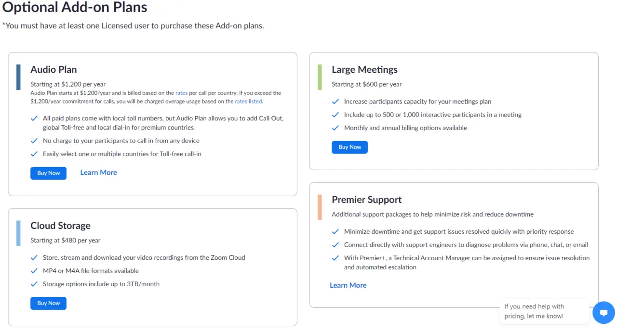Click checkmark beside 'MP4 or M4A file formats'

(34, 271)
